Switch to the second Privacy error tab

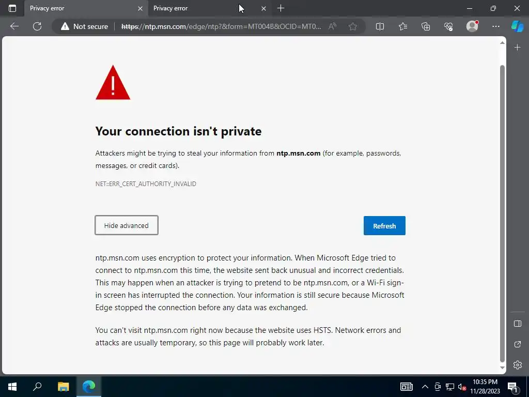click(209, 8)
